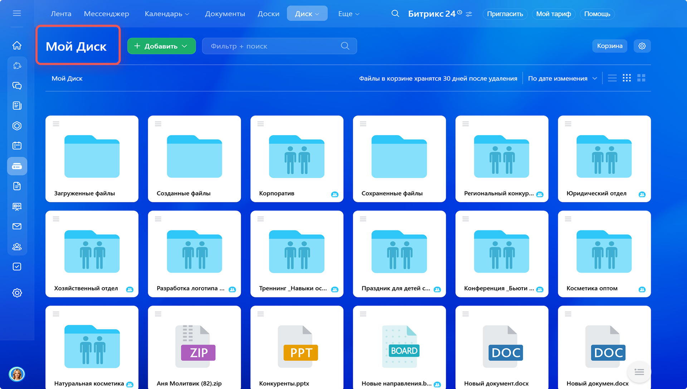The image size is (687, 389).
Task: Open the messenger chat sidebar icon
Action: pos(17,86)
